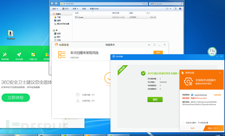Click 发现风险 warning triangle icon
Viewport: 225px width, 136px height.
pos(78,101)
